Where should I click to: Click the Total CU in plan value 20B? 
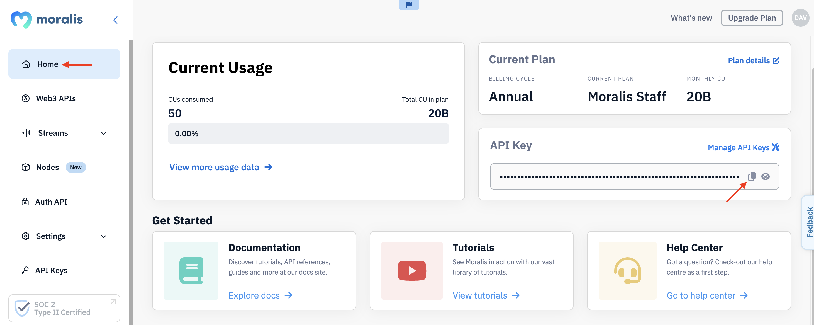[x=438, y=113]
